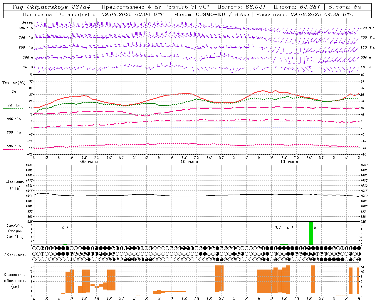Click the date label 09 июня
The image size is (376, 301).
[x=90, y=162]
